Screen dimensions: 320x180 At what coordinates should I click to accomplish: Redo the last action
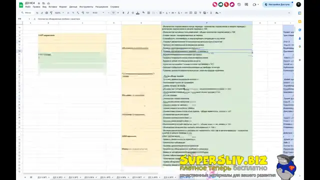tap(42, 13)
